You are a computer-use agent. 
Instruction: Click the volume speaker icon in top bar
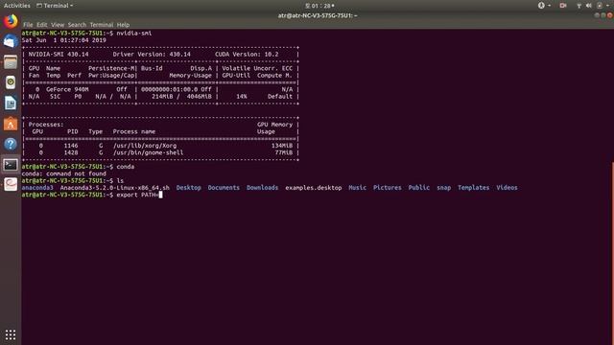[x=588, y=6]
